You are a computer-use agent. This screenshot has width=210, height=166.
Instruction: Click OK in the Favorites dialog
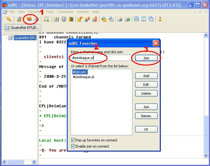pos(146,129)
